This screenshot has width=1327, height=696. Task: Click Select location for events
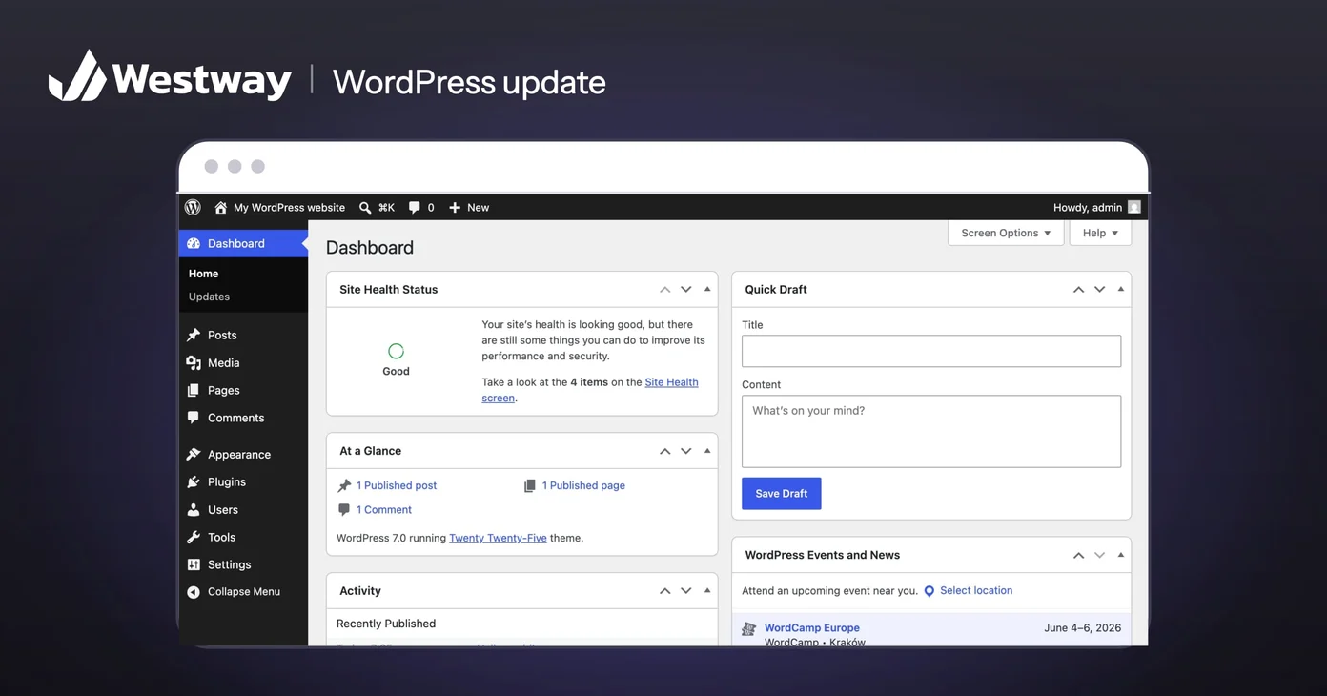976,591
